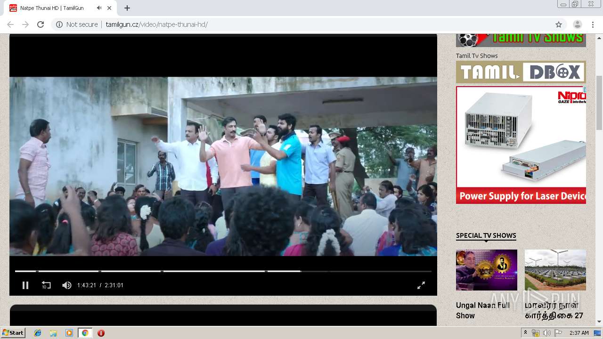Minimize the Chrome window
Viewport: 603px width, 339px height.
point(563,4)
